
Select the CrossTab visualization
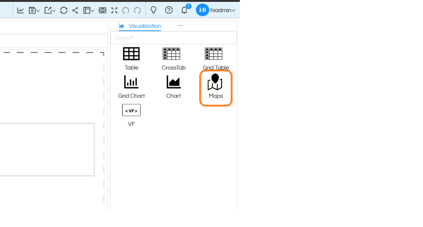coord(174,59)
